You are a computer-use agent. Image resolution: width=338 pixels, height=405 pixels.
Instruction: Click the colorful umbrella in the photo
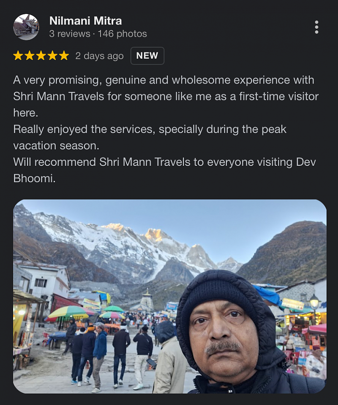[70, 312]
